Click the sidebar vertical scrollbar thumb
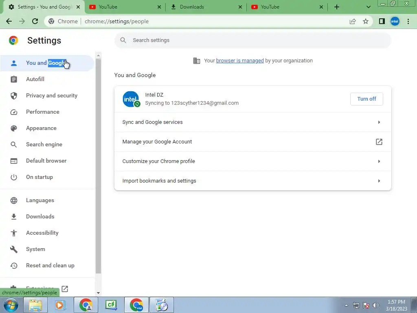The image size is (417, 313). click(x=98, y=166)
